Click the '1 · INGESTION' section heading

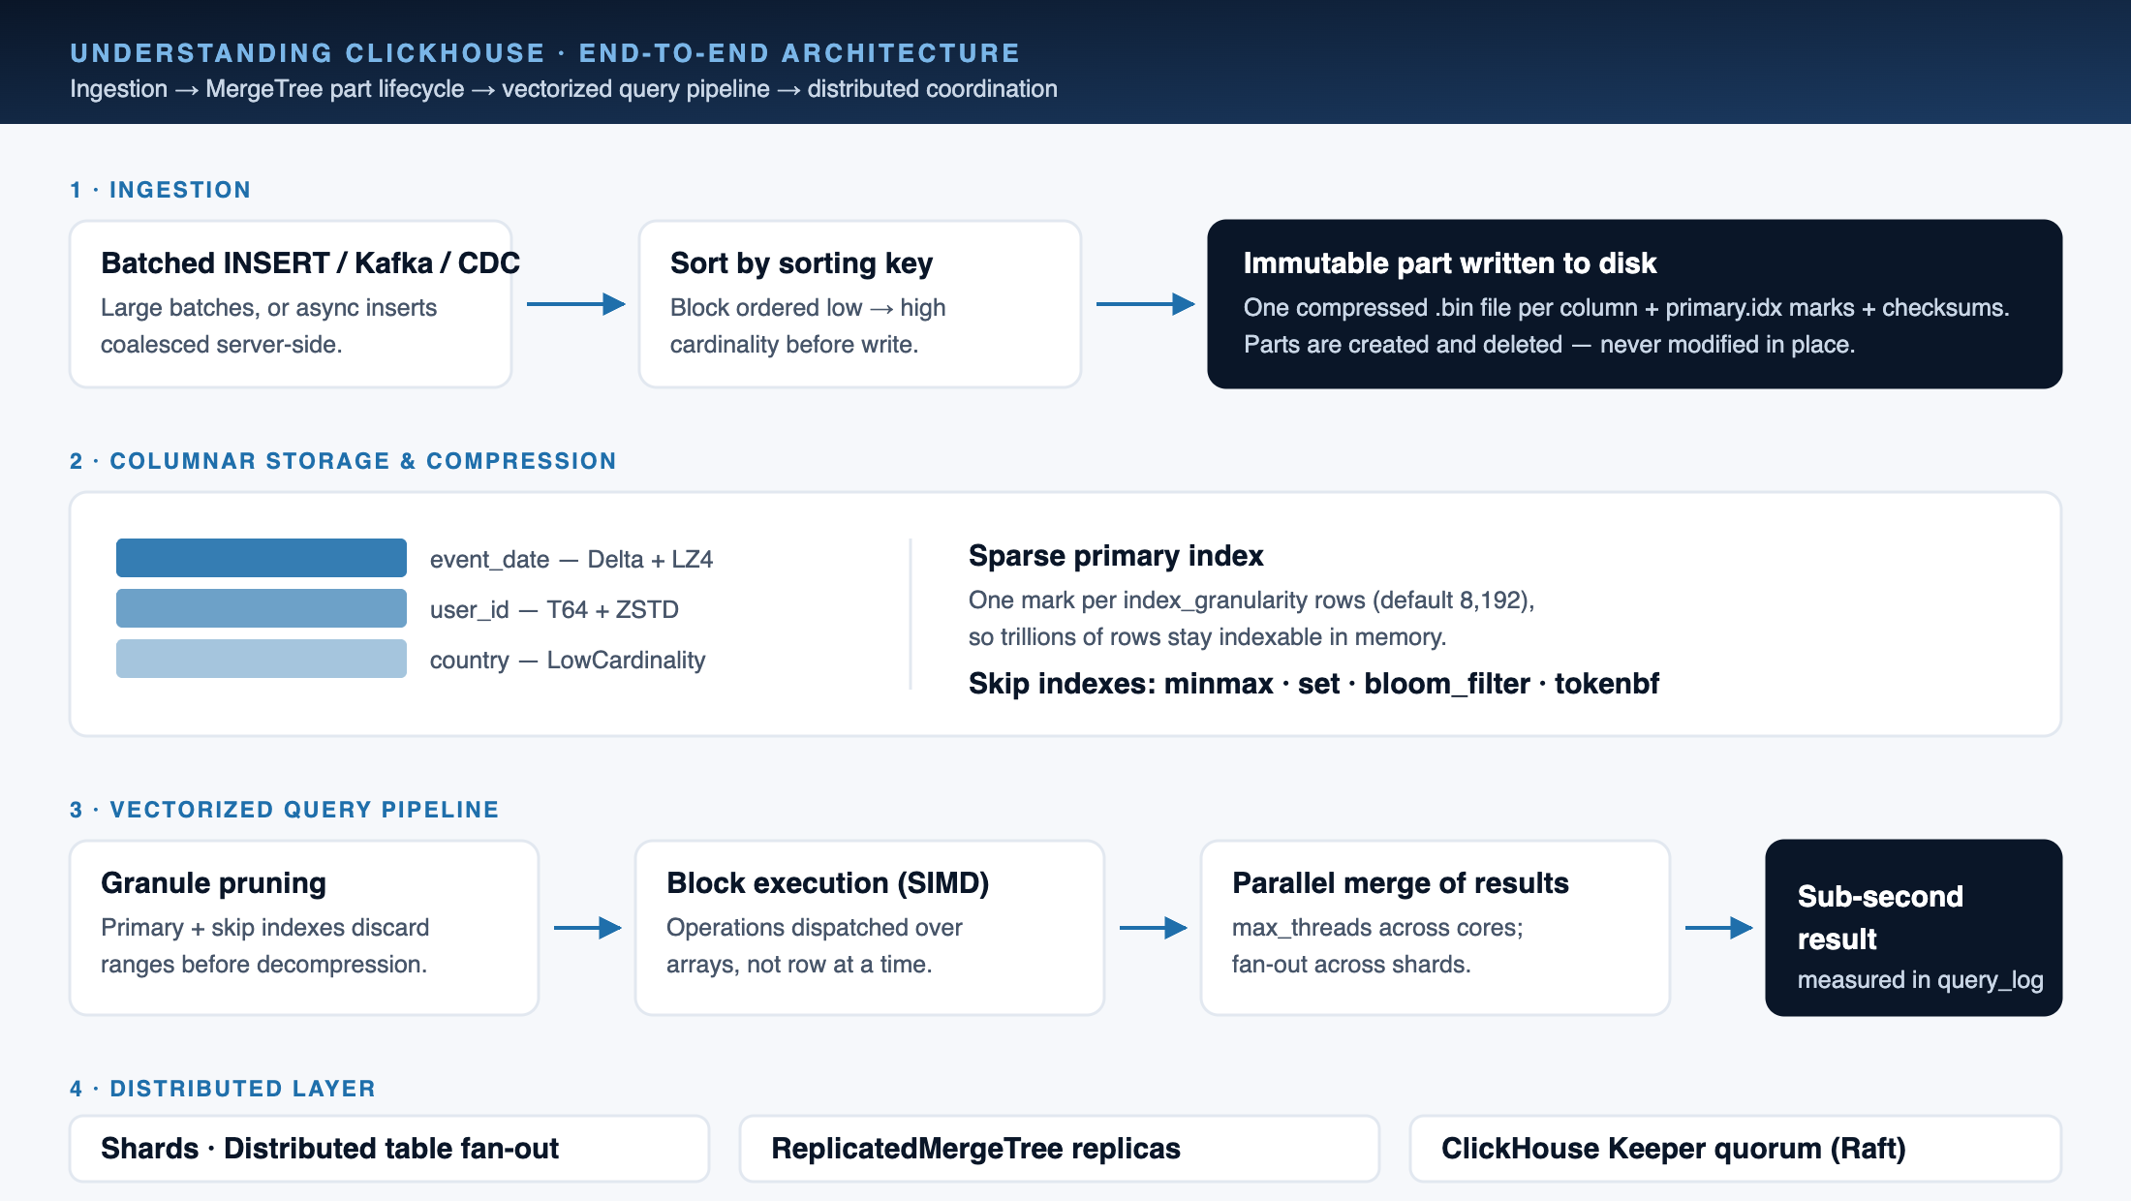(160, 190)
